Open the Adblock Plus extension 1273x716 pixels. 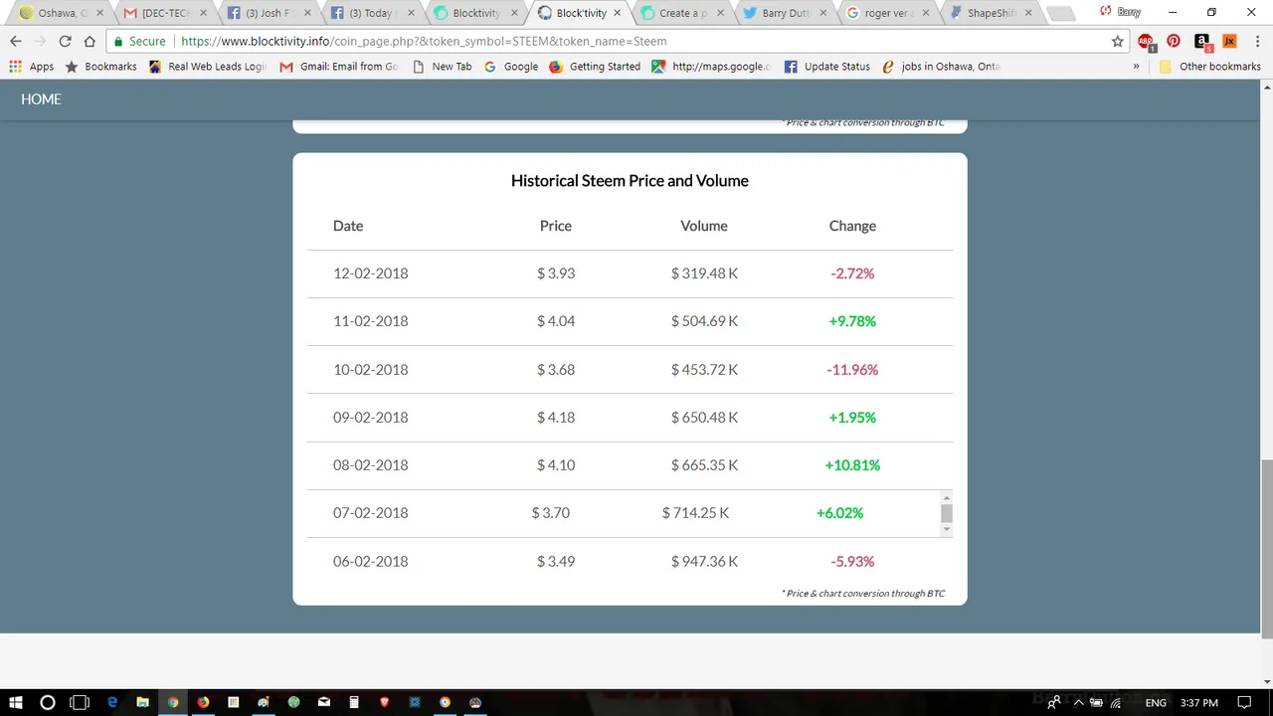pyautogui.click(x=1146, y=42)
